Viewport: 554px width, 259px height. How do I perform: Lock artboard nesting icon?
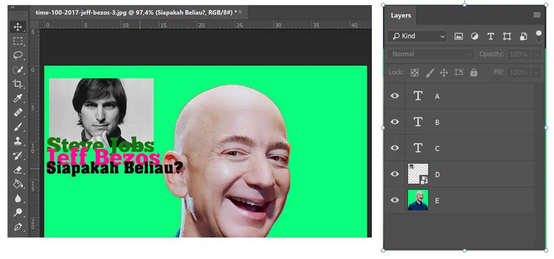(x=459, y=72)
